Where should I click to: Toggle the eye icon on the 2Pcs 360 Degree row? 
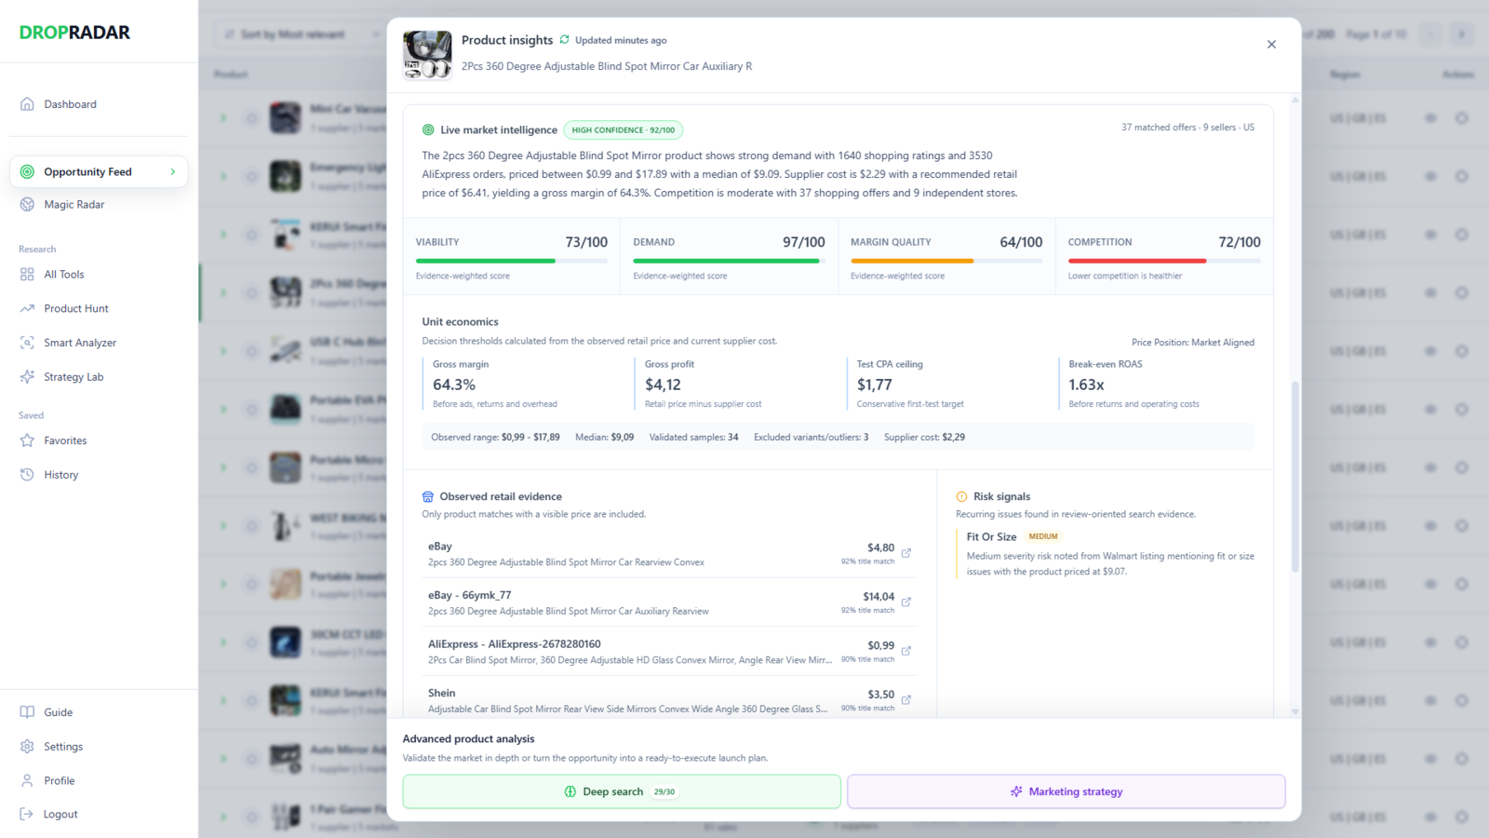(1431, 293)
